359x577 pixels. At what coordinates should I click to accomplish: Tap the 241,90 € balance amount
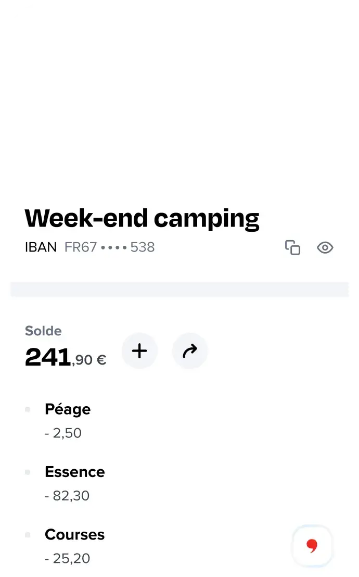66,357
